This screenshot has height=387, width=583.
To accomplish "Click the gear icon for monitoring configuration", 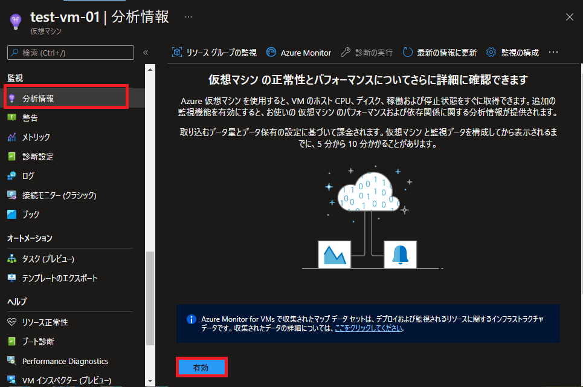I will pos(491,52).
